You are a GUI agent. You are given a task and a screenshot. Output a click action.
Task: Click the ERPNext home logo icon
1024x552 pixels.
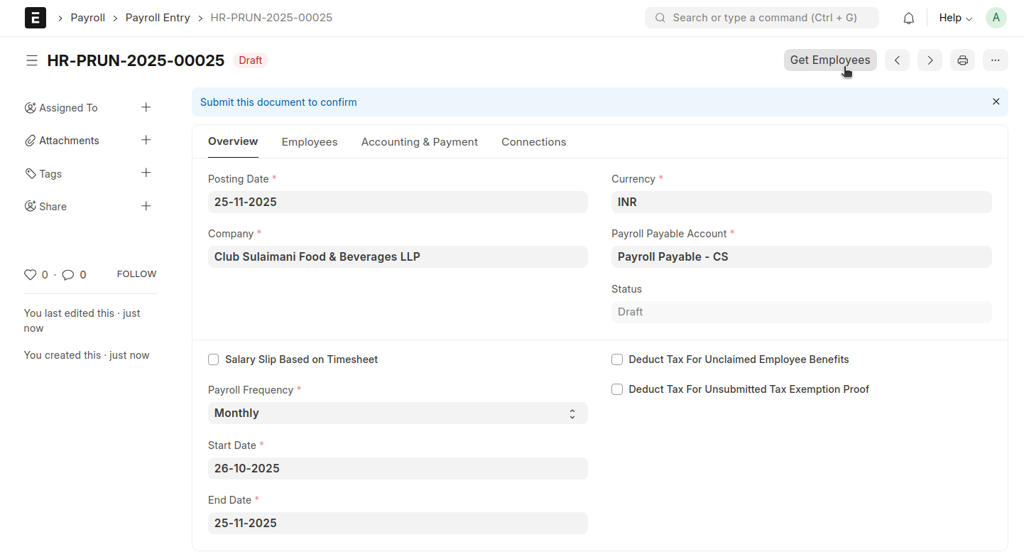[36, 18]
